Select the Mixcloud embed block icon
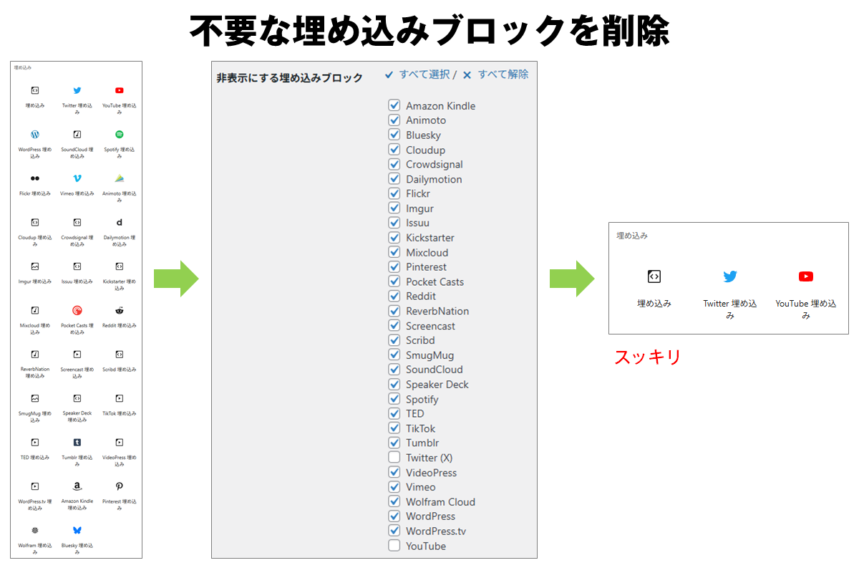Image resolution: width=859 pixels, height=573 pixels. click(35, 310)
